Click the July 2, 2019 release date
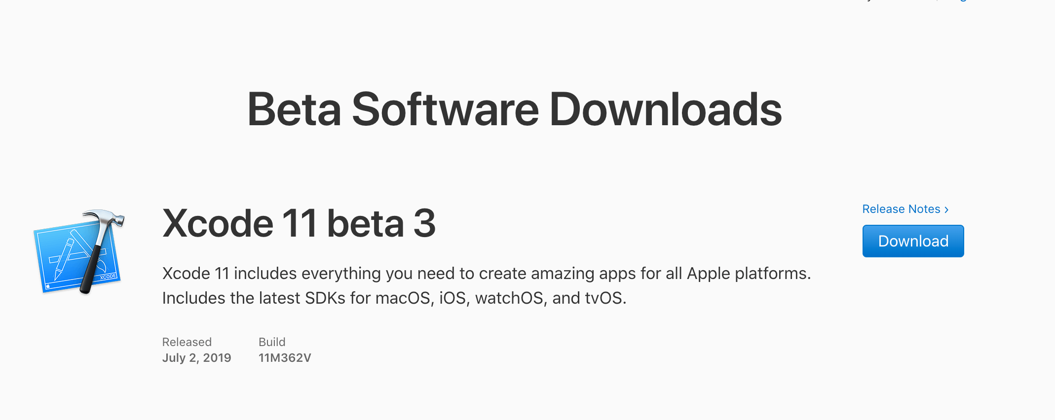 point(196,358)
